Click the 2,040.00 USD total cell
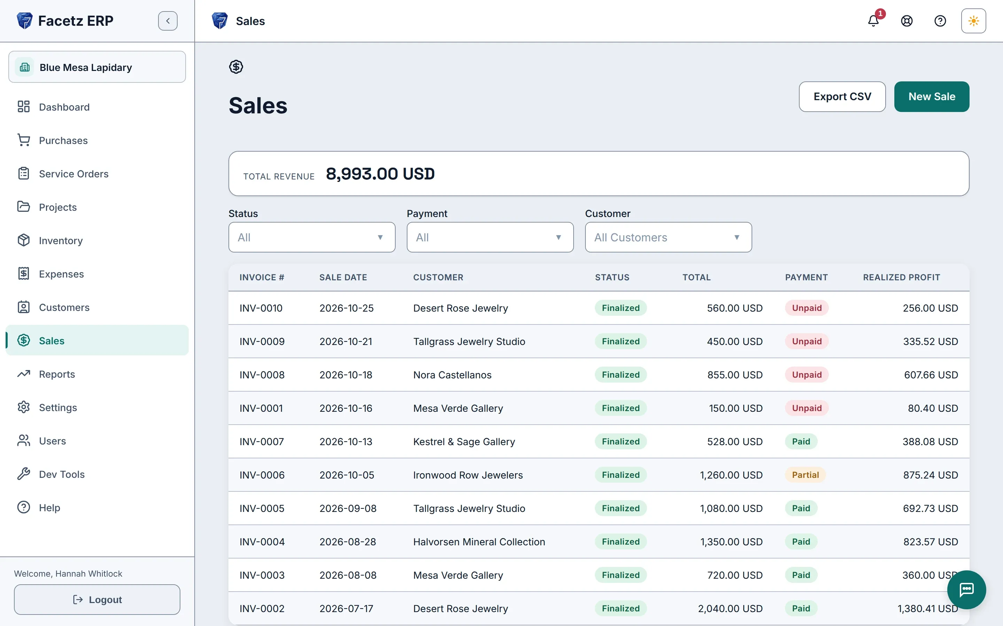 click(x=730, y=609)
